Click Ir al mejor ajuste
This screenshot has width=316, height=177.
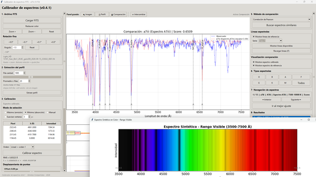click(x=281, y=106)
